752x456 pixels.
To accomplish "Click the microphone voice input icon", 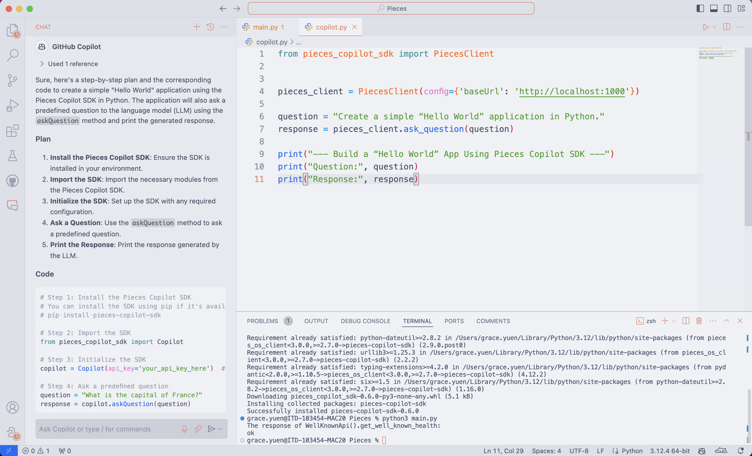I will tap(184, 429).
